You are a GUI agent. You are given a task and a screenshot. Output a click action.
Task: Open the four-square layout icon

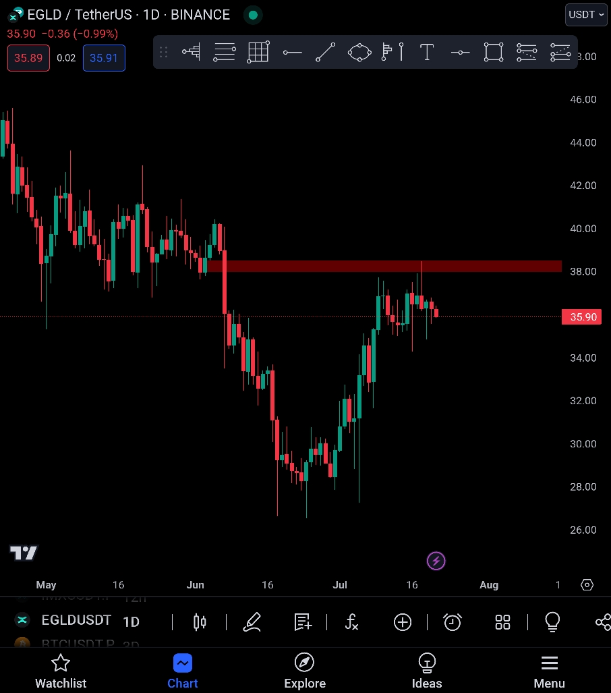pos(503,622)
